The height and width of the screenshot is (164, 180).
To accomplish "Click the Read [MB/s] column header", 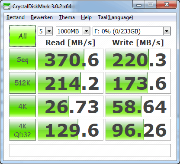I will coord(71,43).
